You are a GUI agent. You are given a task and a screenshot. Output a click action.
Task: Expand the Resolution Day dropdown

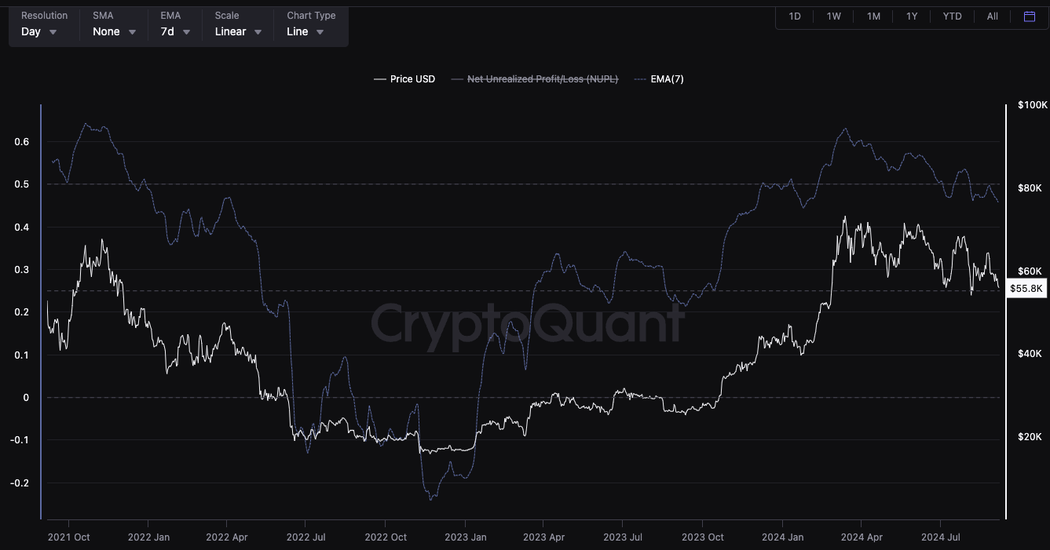pyautogui.click(x=39, y=31)
